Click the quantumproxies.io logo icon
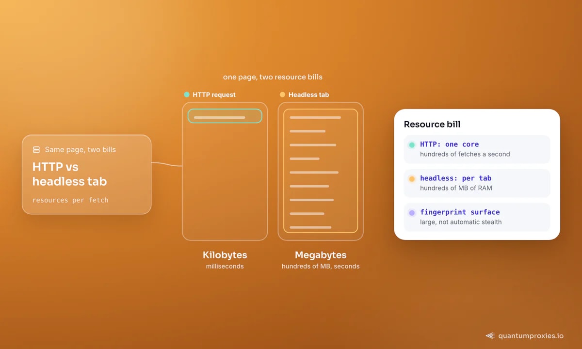 coord(490,335)
